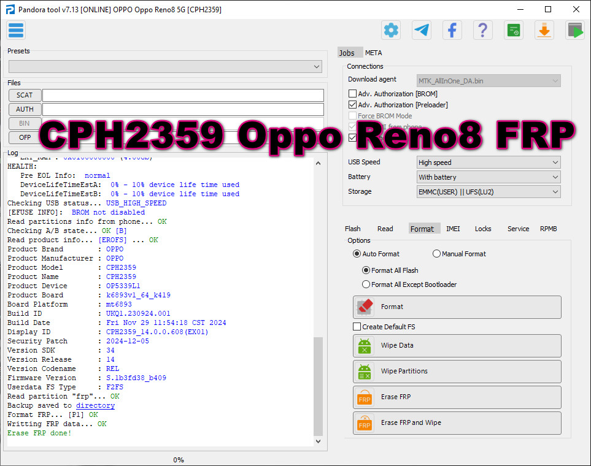This screenshot has width=591, height=466.
Task: Click Android icon on Wipe Partitions
Action: [365, 372]
